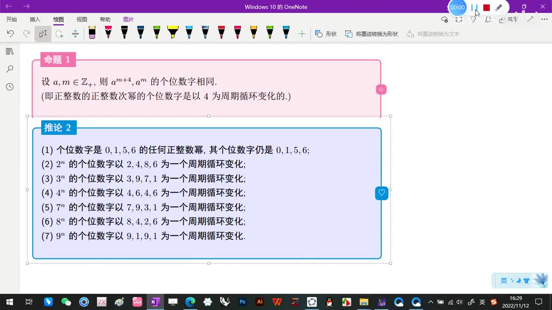The width and height of the screenshot is (552, 310).
Task: Click the blue heart handle on 推论 2 box
Action: (x=382, y=193)
